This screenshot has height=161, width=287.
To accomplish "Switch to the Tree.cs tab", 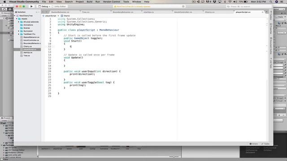I will [x=86, y=12].
